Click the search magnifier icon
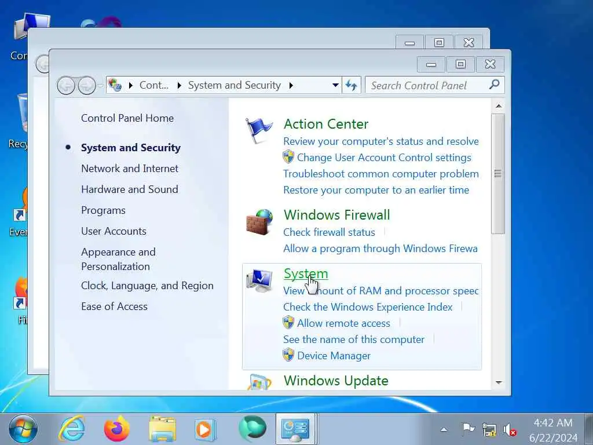This screenshot has width=593, height=445. pyautogui.click(x=494, y=85)
